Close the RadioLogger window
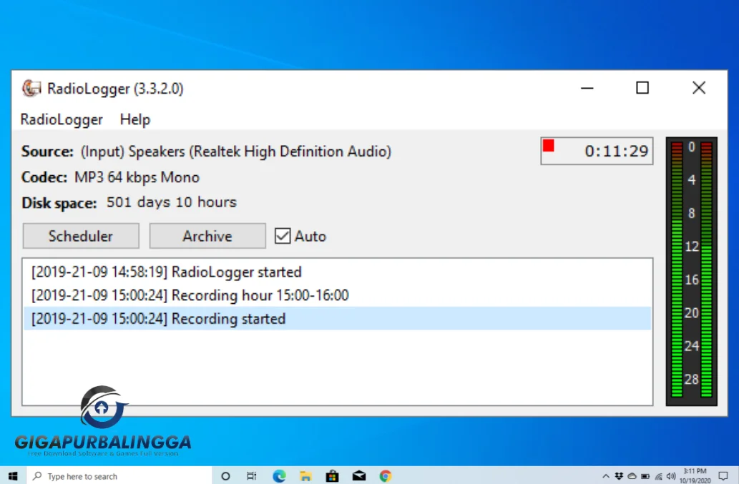The height and width of the screenshot is (484, 739). [x=699, y=88]
